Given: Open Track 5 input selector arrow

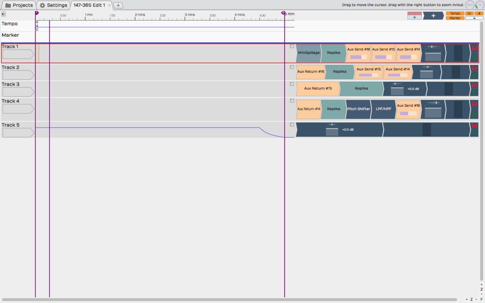Looking at the screenshot, I should (x=18, y=133).
